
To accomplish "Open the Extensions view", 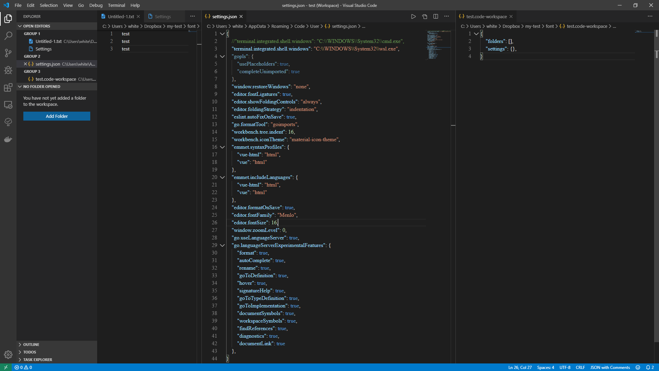I will pyautogui.click(x=8, y=88).
